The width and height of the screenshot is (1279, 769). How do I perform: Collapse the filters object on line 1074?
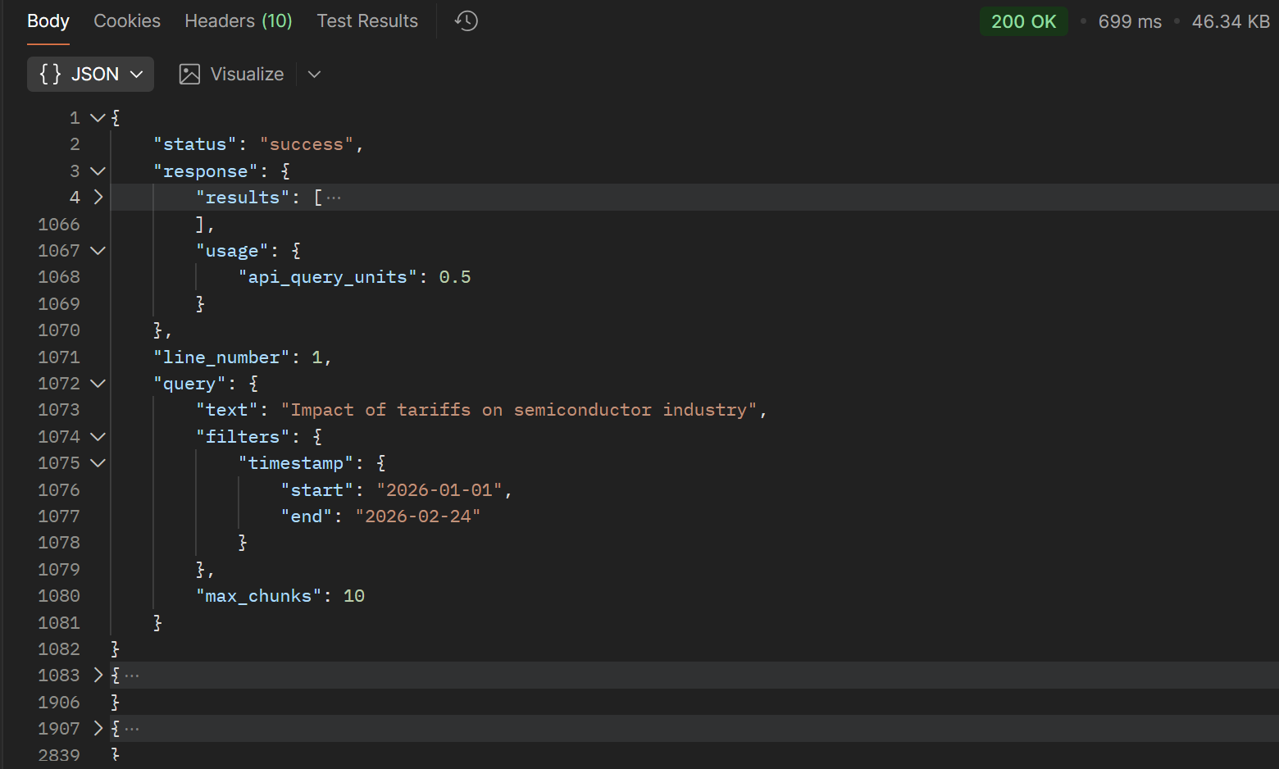pos(98,436)
